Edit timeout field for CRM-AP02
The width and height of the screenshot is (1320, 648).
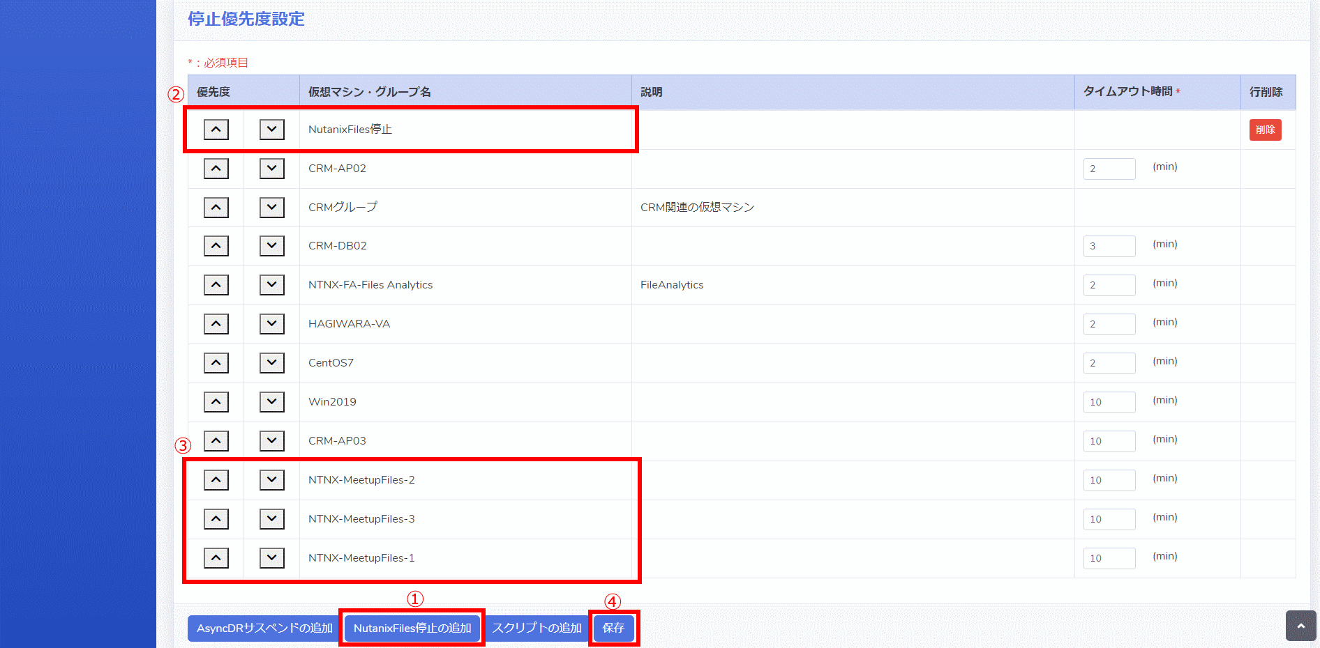[1109, 169]
